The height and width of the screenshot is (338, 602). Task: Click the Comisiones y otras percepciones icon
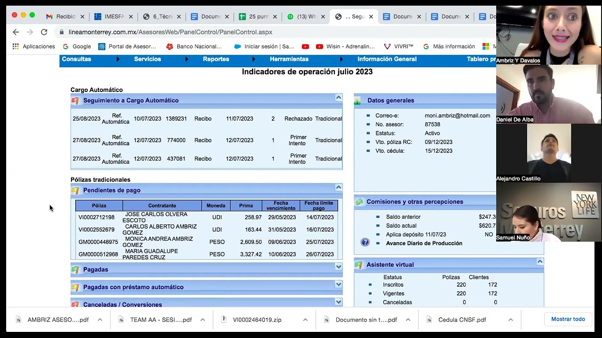[x=359, y=202]
